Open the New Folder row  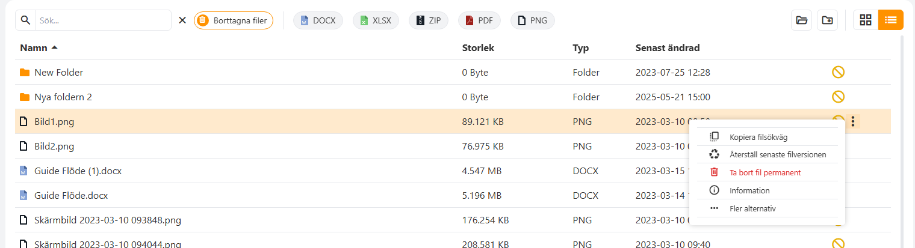point(453,72)
